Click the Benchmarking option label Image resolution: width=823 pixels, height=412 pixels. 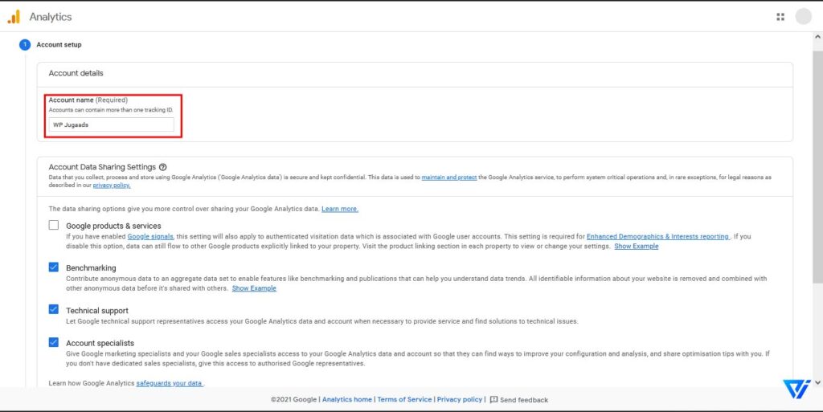pos(91,268)
